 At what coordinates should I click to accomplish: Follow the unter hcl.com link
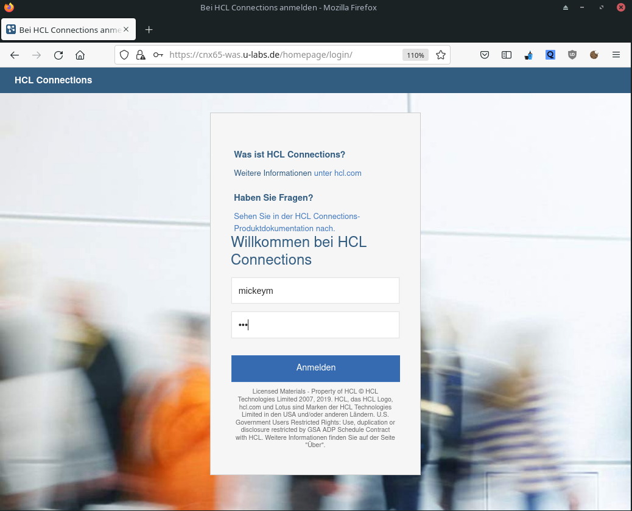pos(337,173)
